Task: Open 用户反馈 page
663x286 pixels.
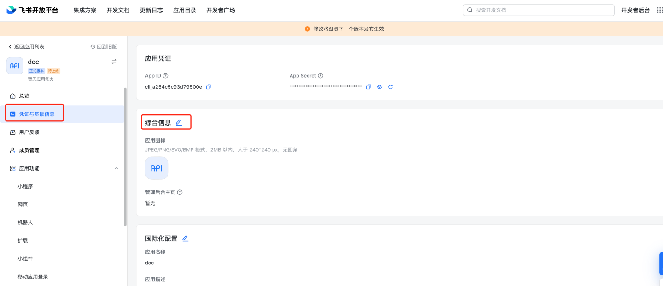Action: pos(29,132)
